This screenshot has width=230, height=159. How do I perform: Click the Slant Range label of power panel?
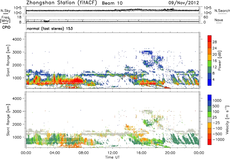(8, 61)
